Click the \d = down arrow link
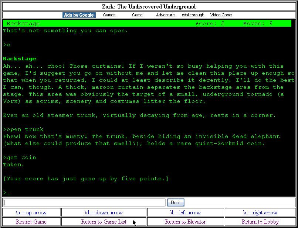 (x=104, y=212)
